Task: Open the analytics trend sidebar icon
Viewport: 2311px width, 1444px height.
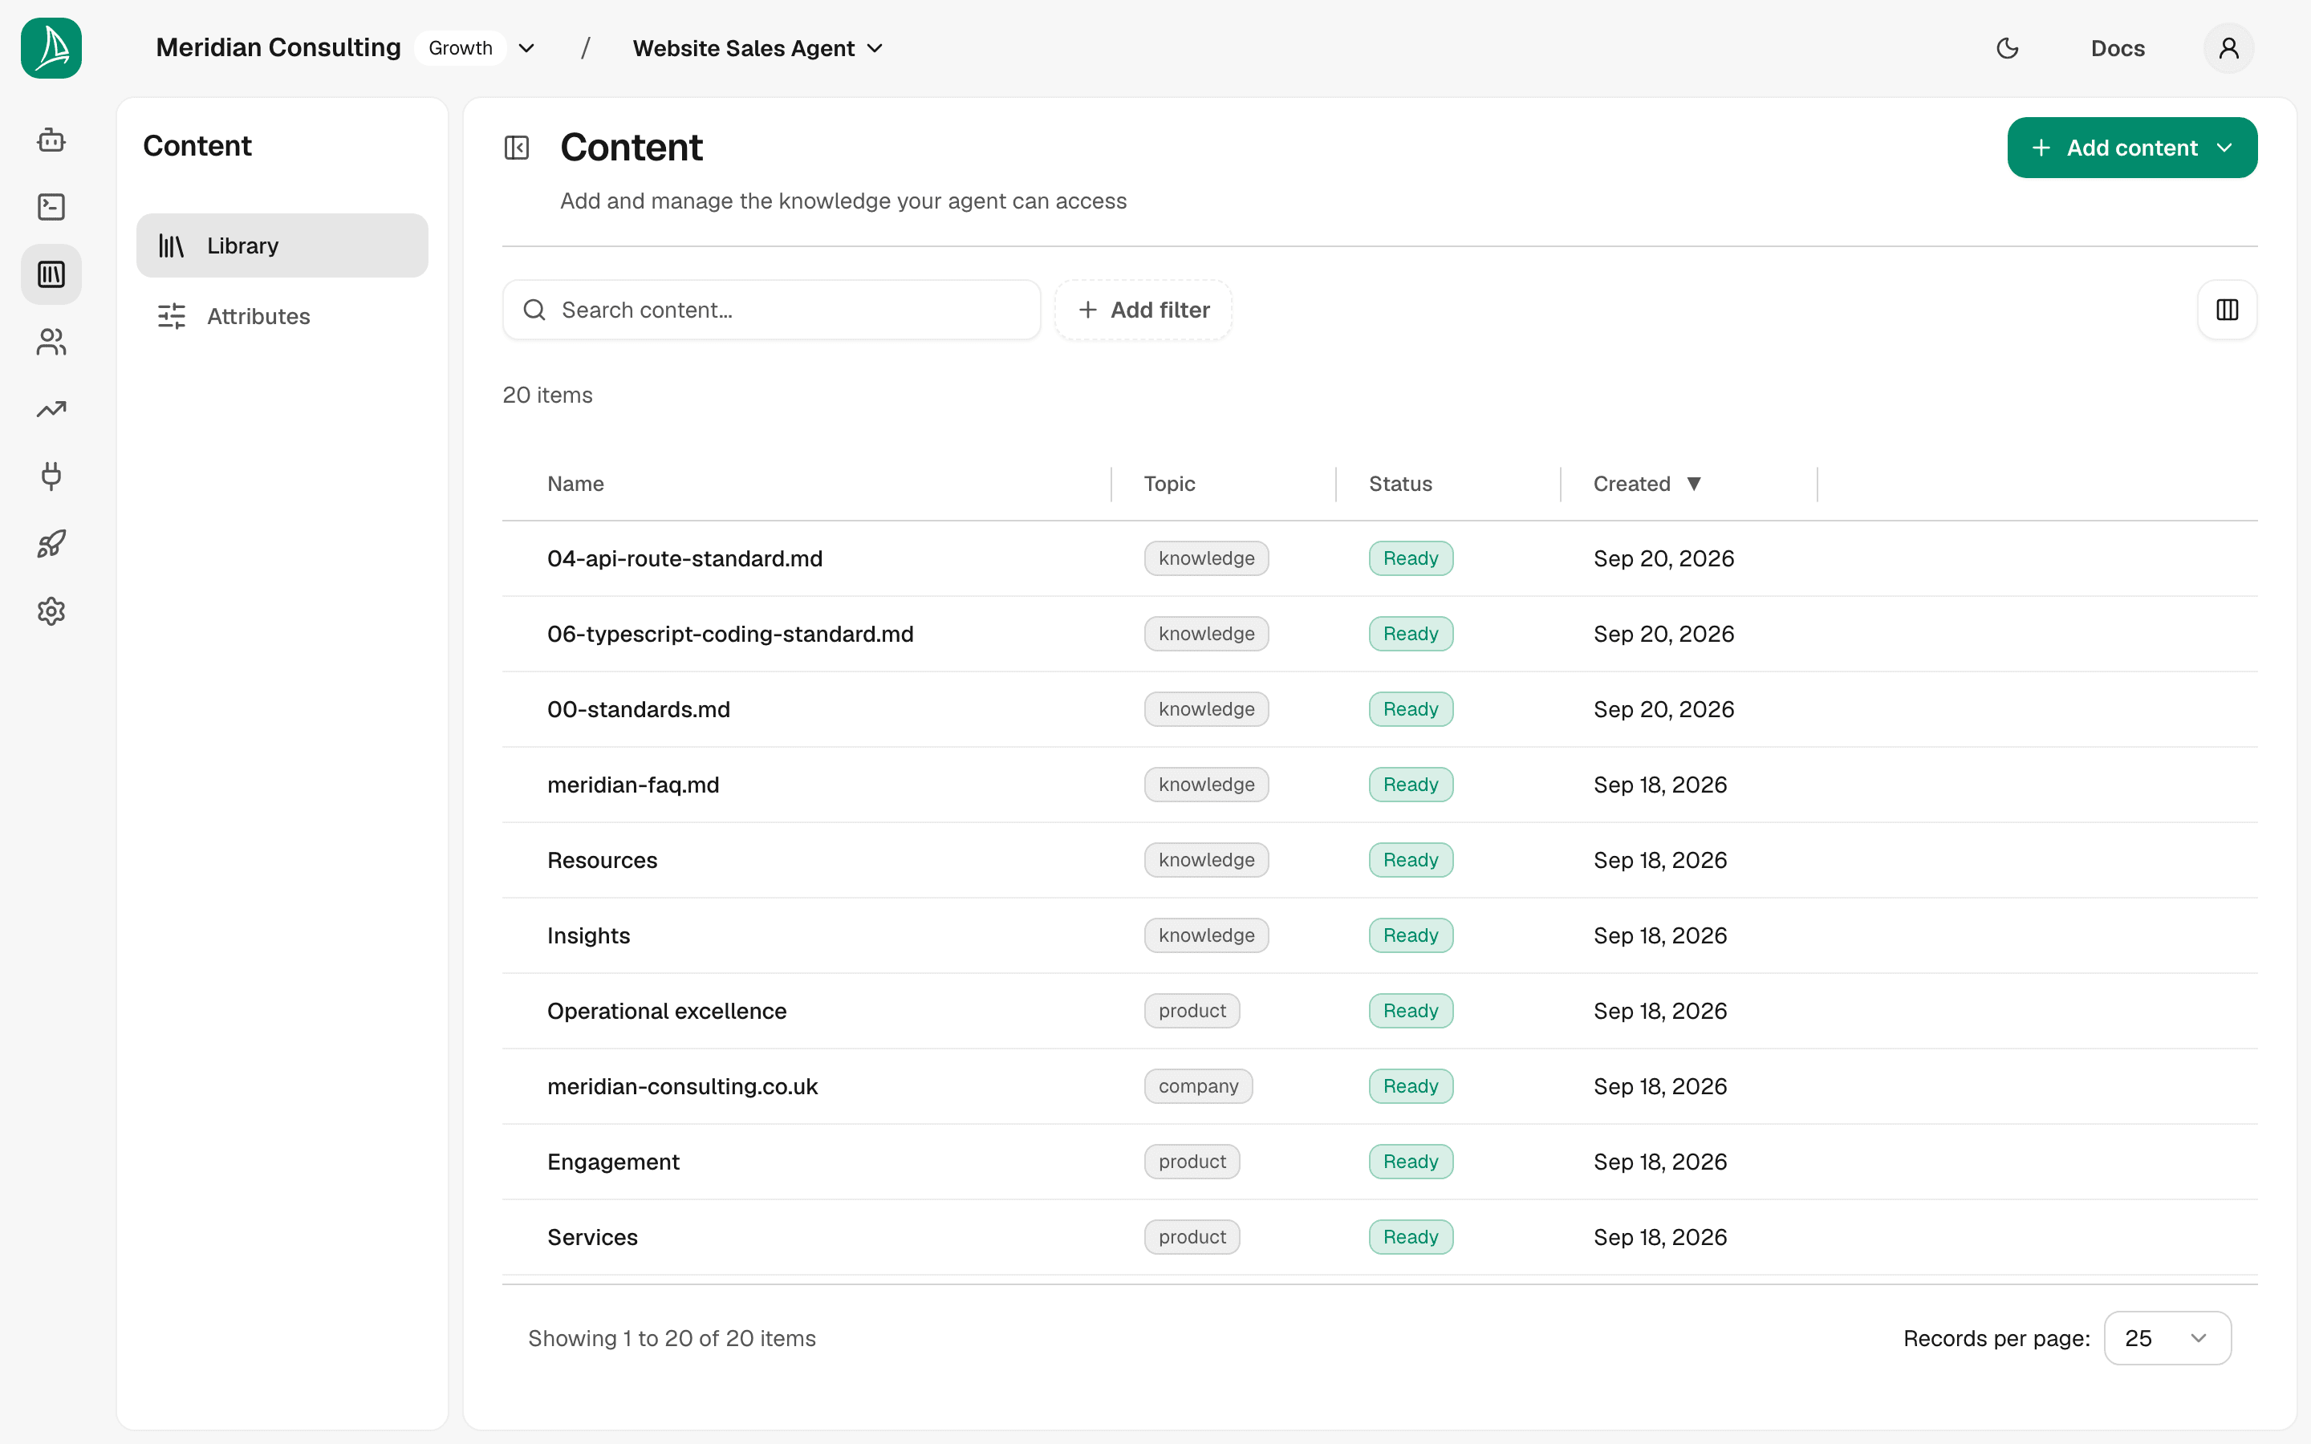Action: point(51,409)
